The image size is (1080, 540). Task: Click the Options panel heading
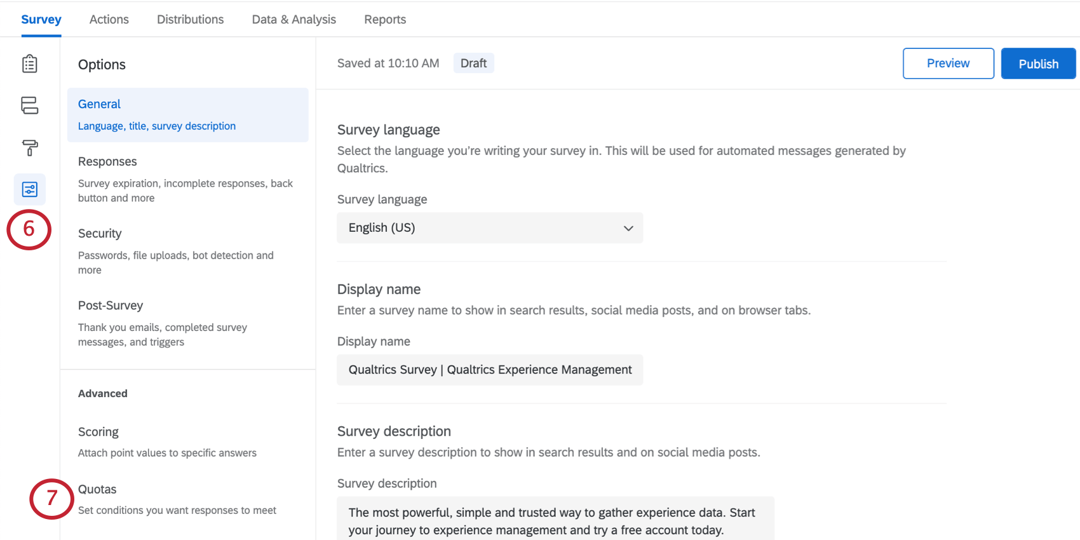coord(102,64)
